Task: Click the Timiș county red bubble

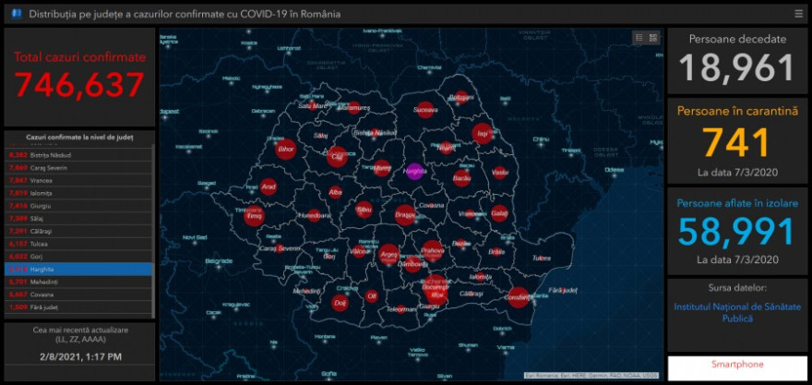Action: [255, 215]
